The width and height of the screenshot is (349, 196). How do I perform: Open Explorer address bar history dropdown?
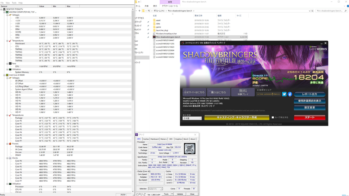tap(309, 10)
